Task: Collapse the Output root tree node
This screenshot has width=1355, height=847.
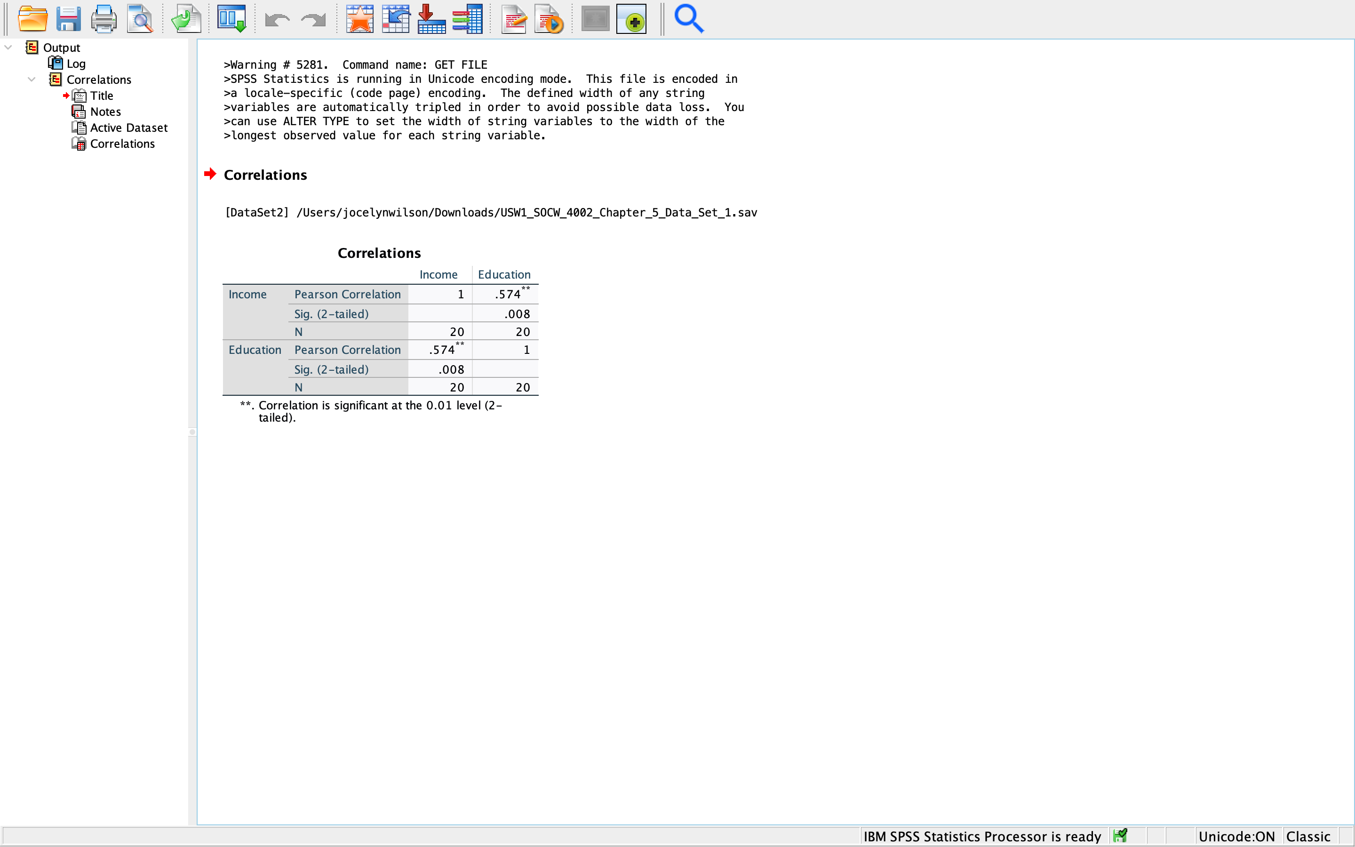Action: pyautogui.click(x=8, y=48)
